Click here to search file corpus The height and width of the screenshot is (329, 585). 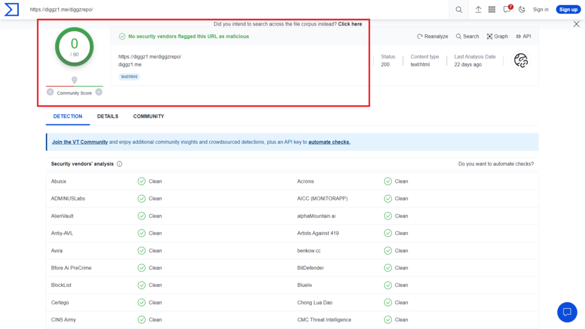pos(350,24)
